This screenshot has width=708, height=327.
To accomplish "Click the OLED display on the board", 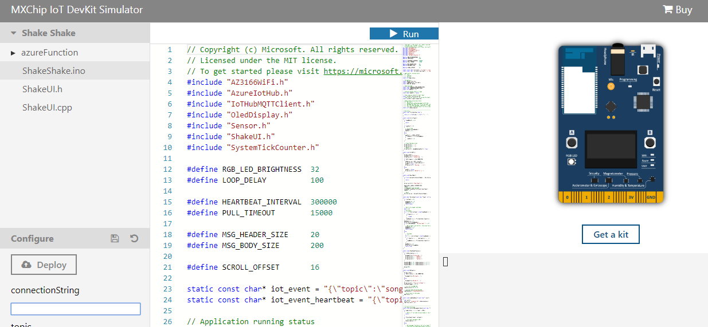I will click(611, 149).
